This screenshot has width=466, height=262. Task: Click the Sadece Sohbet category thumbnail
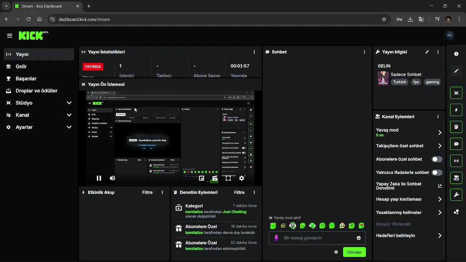tap(383, 78)
